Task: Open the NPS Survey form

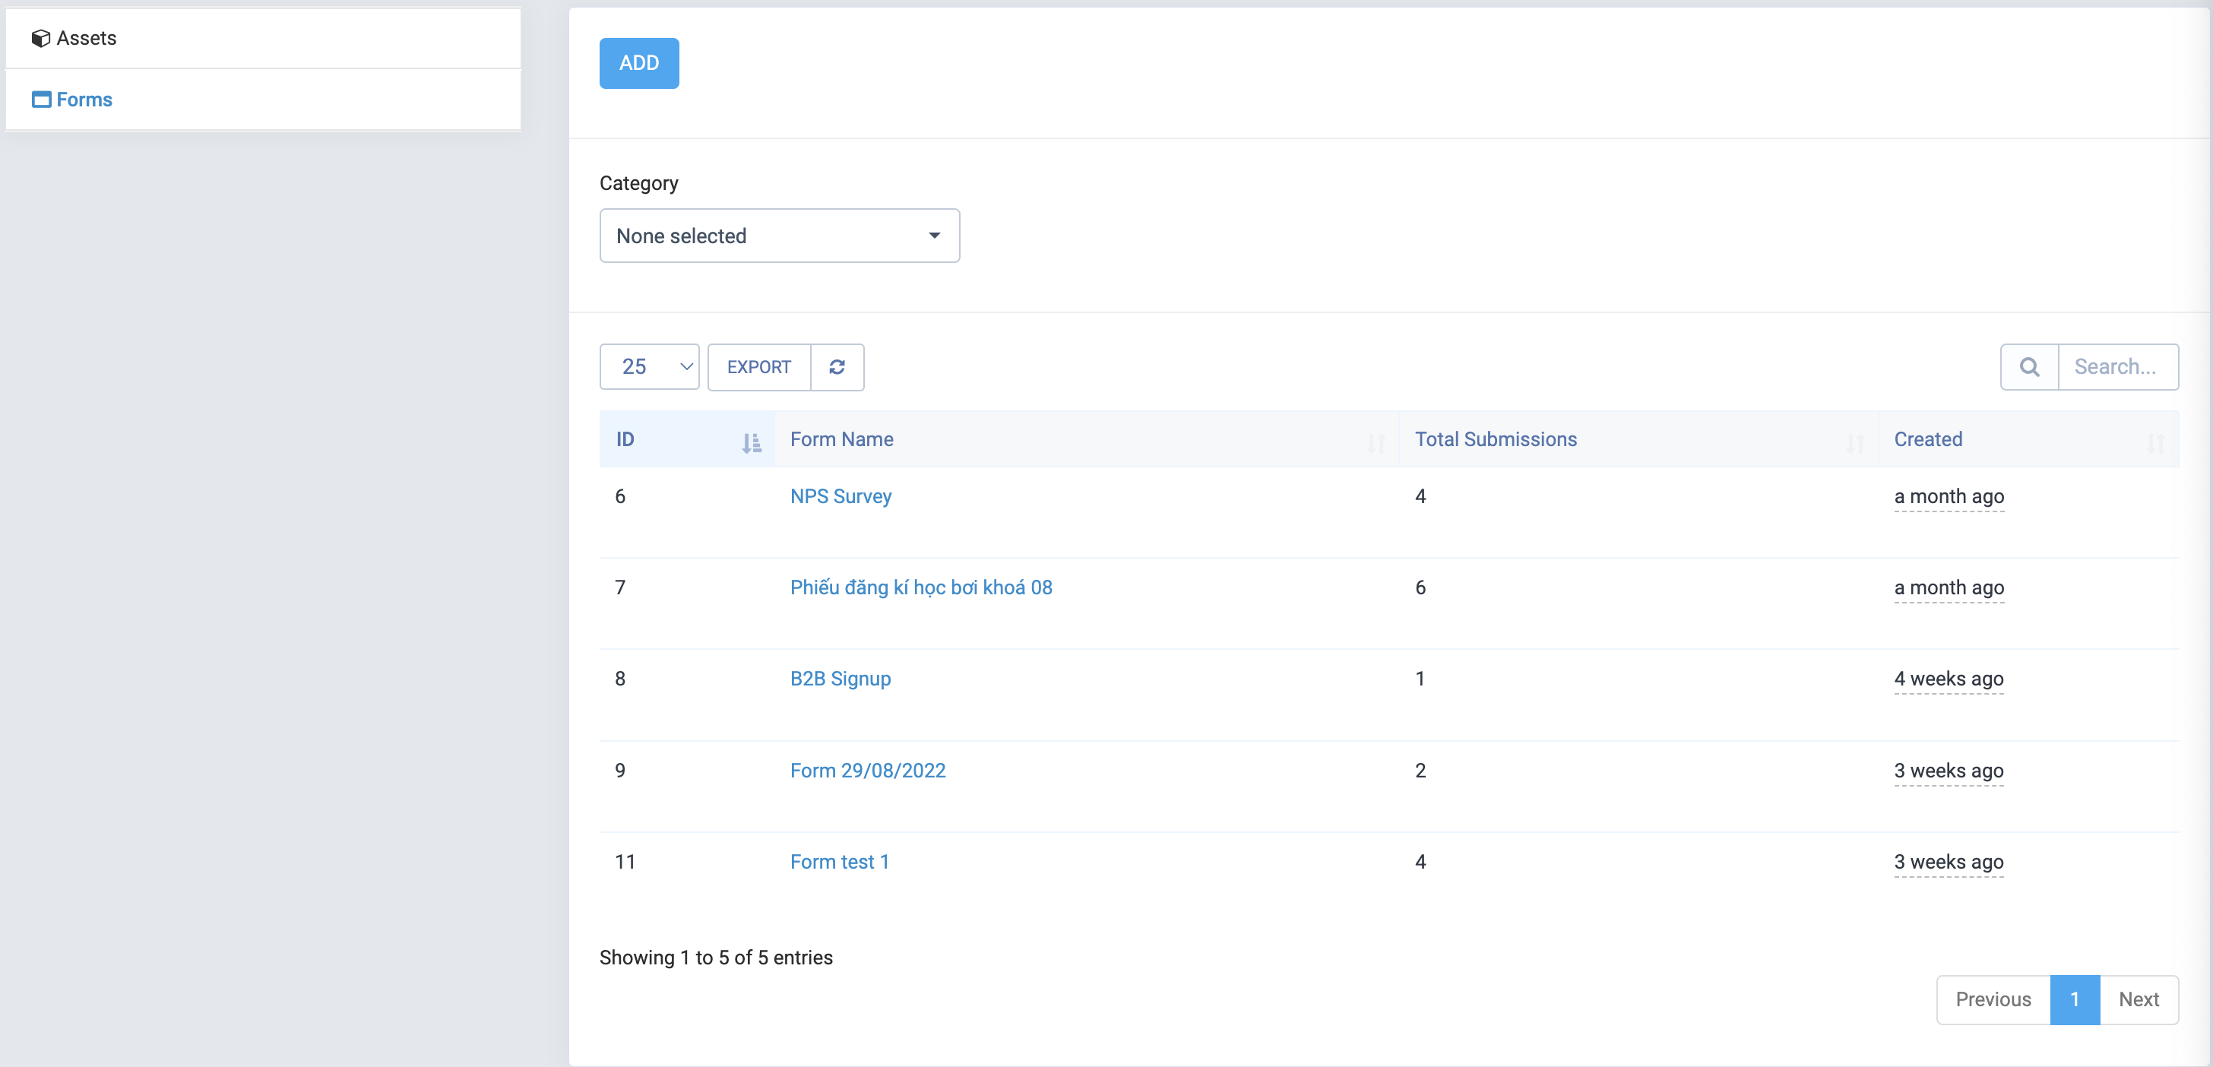Action: (x=841, y=496)
